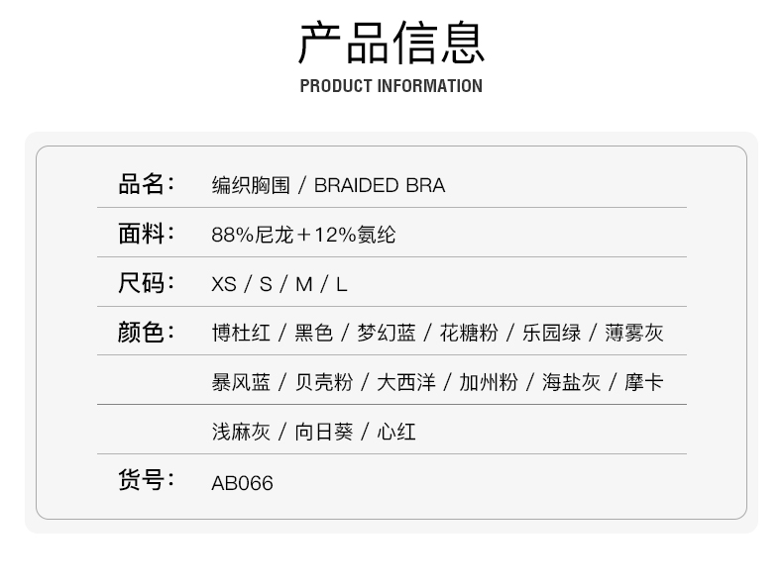Click the 产品信息 heading
Image resolution: width=783 pixels, height=587 pixels.
pyautogui.click(x=391, y=43)
